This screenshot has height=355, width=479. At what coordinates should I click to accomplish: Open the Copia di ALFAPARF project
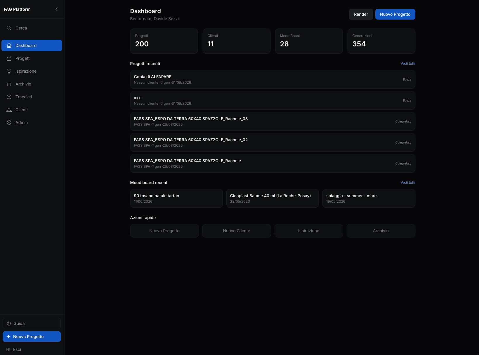(x=273, y=79)
